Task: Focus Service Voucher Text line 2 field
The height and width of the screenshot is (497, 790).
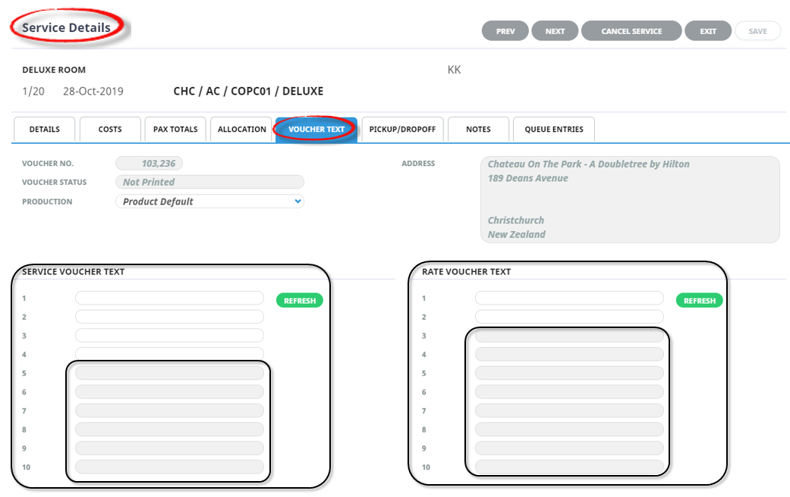Action: point(169,317)
